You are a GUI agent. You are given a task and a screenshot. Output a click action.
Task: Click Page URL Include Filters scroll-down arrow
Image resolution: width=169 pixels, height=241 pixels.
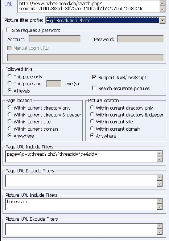coord(160,160)
